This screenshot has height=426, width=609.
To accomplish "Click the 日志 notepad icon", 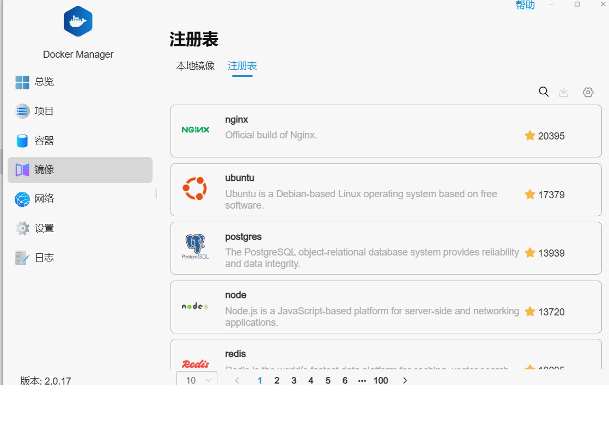I will pos(22,258).
